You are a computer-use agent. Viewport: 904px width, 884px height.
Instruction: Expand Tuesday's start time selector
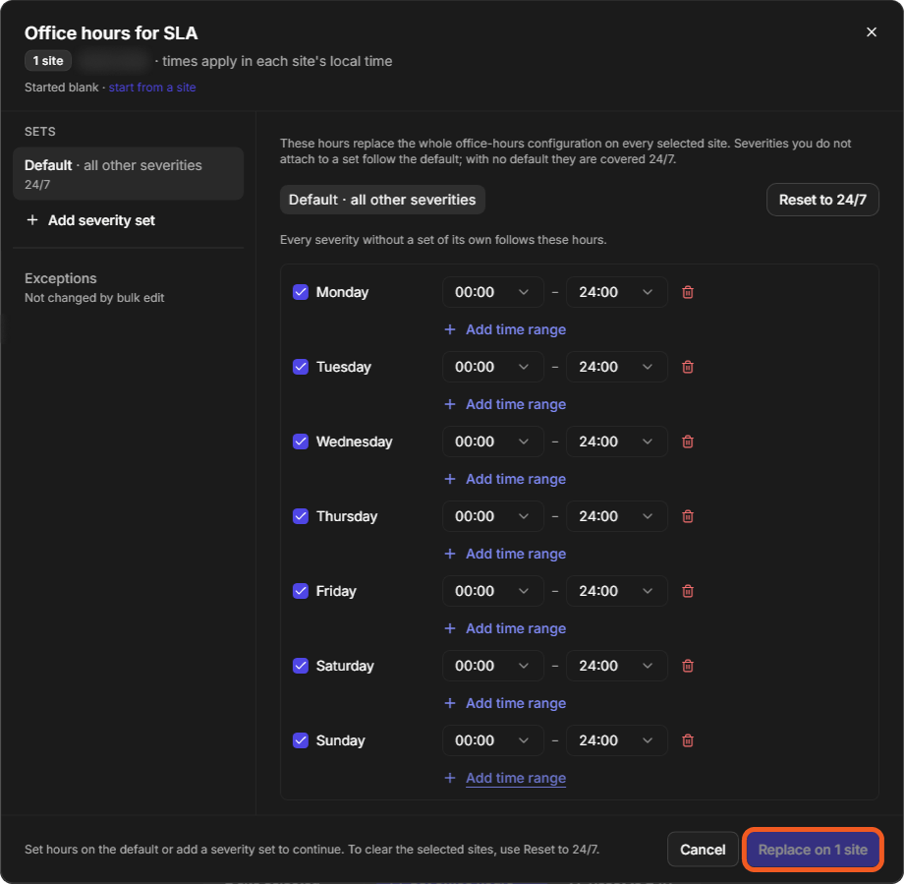tap(493, 367)
